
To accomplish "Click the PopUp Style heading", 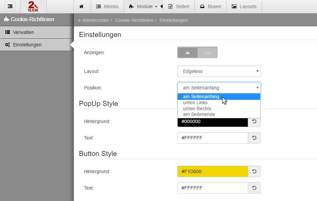I will (x=98, y=104).
